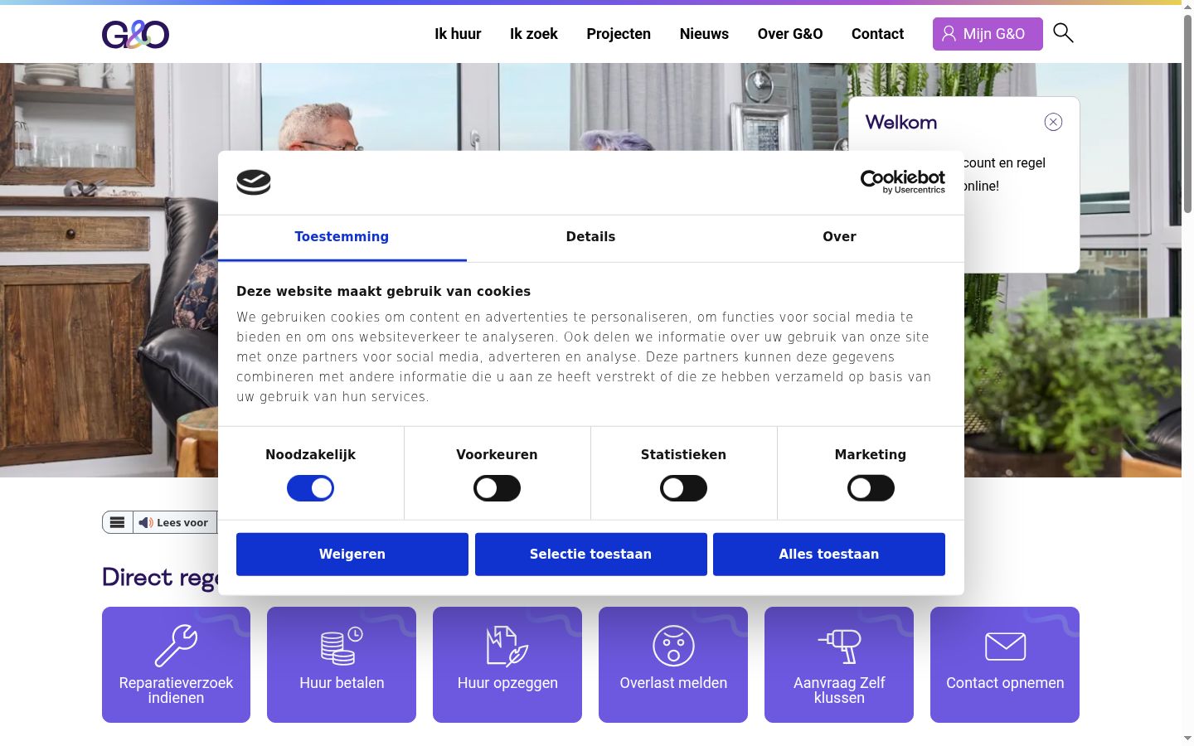Click Selectie toestaan button

(590, 554)
